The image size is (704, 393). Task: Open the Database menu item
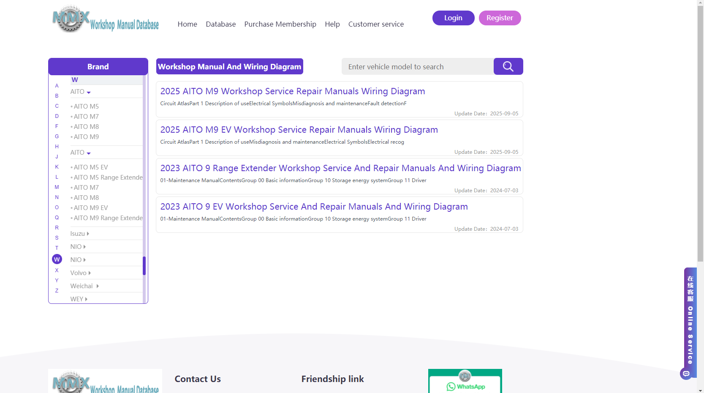click(221, 24)
